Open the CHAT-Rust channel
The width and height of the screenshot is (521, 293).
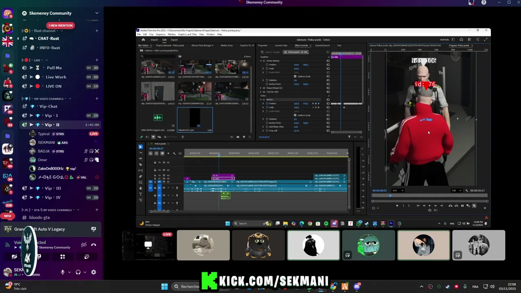[61, 38]
